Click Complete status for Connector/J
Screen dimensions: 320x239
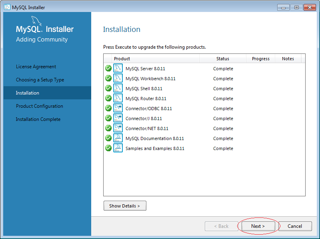[x=223, y=119]
